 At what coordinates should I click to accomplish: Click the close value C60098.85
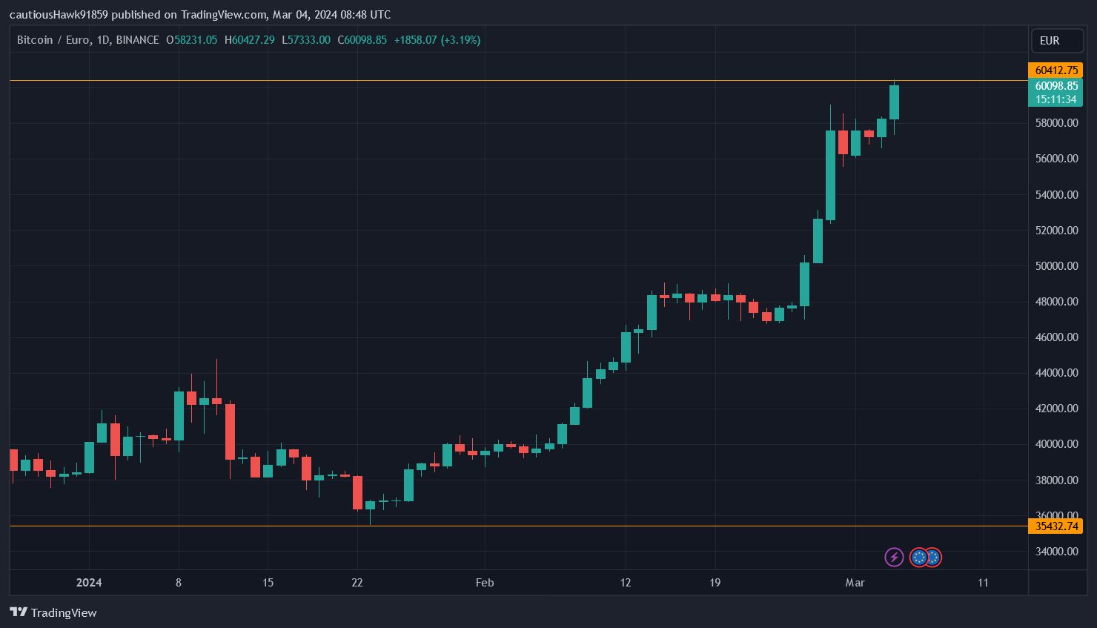[361, 40]
